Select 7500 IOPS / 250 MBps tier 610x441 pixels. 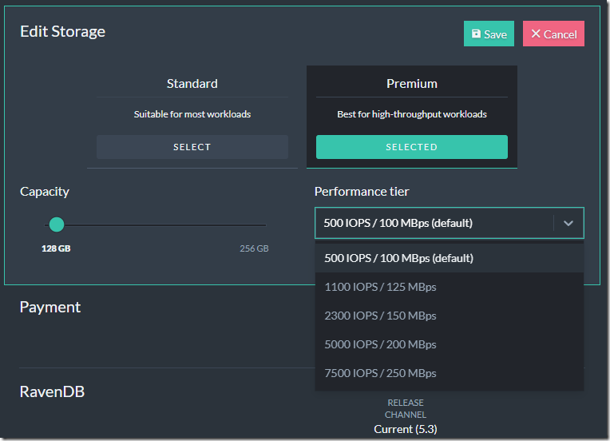pyautogui.click(x=449, y=373)
